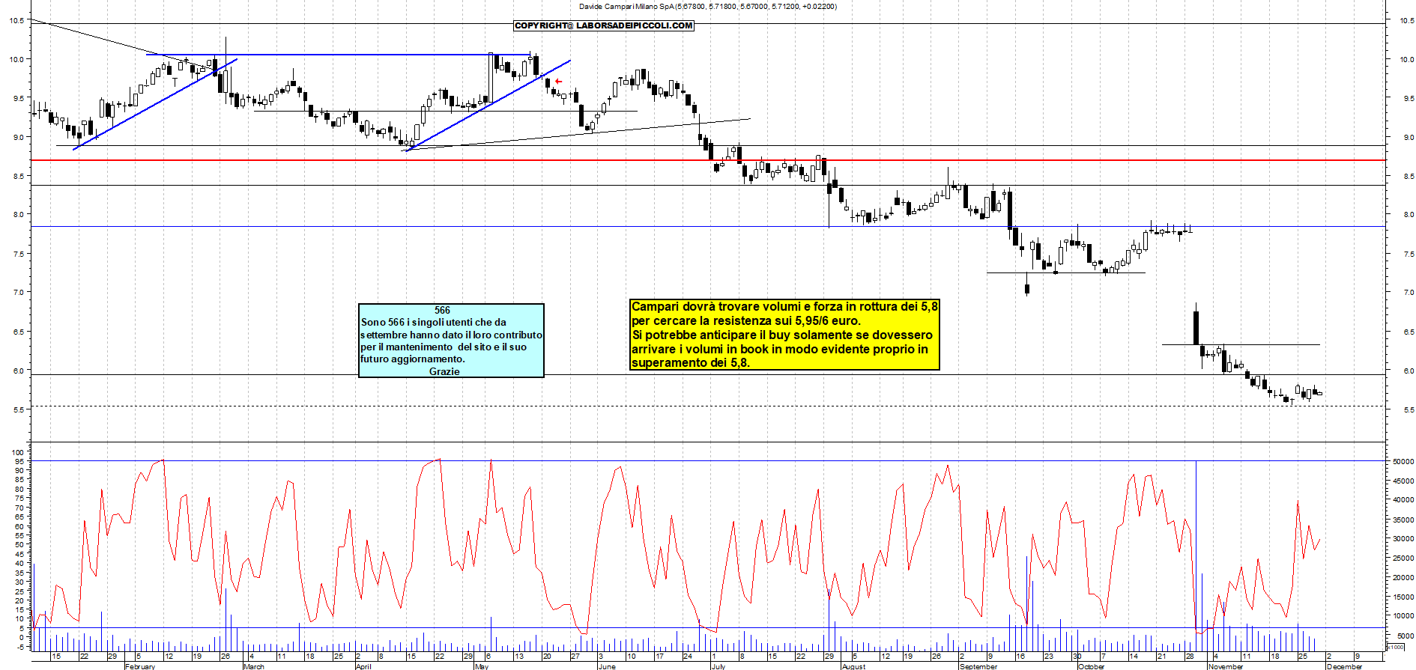Click the September label on the time axis
The height and width of the screenshot is (670, 1416).
pyautogui.click(x=978, y=666)
